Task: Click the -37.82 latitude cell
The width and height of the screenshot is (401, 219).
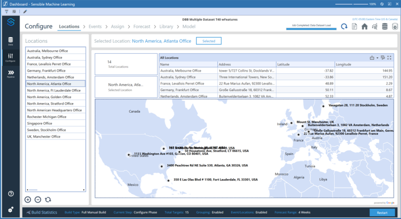Action: click(x=305, y=71)
